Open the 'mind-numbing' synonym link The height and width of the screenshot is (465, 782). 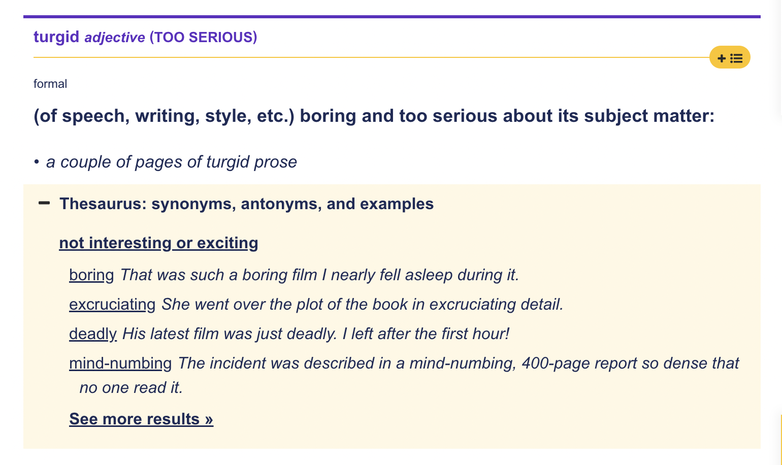(x=120, y=363)
